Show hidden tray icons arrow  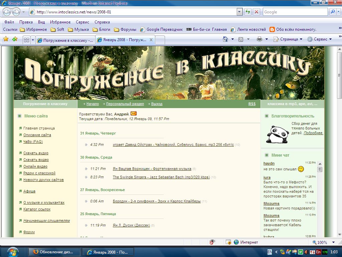276,252
